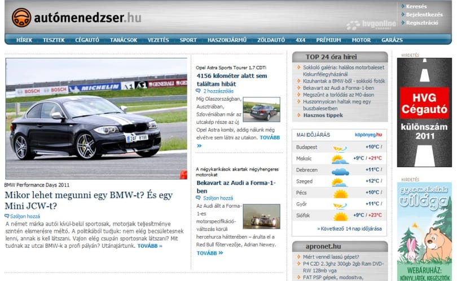Click the TOP 24 óra hírei heading
The width and height of the screenshot is (457, 281).
[x=331, y=57]
